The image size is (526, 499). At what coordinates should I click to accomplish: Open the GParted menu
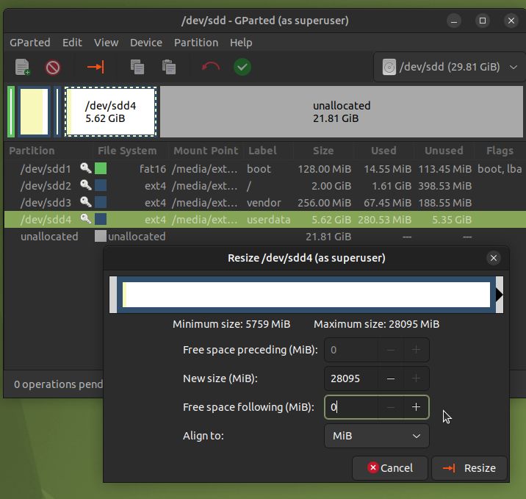[x=30, y=43]
